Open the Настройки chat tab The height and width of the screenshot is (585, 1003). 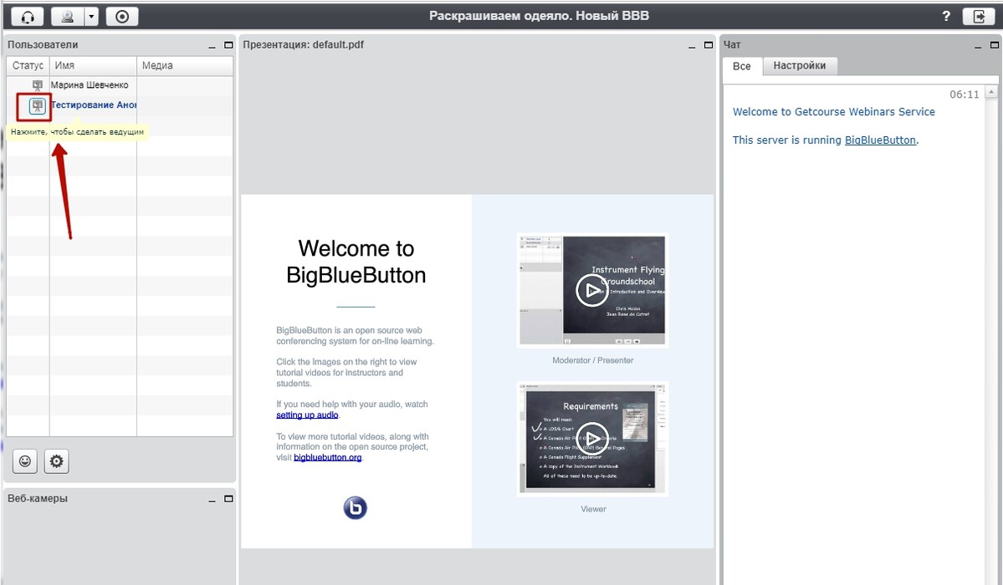pyautogui.click(x=800, y=66)
